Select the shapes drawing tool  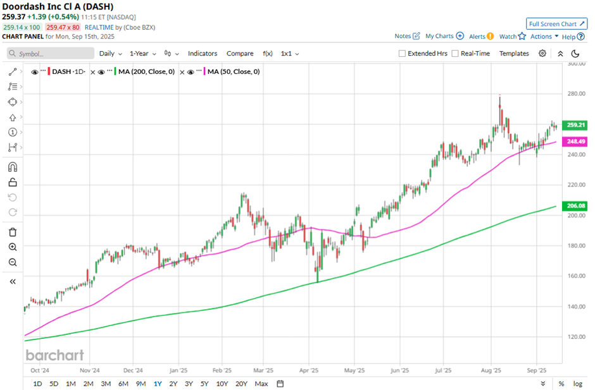point(13,102)
